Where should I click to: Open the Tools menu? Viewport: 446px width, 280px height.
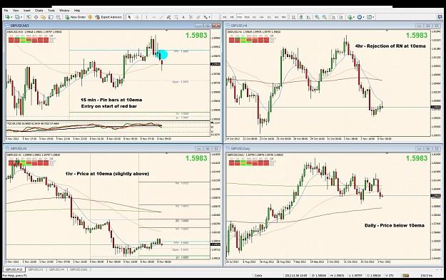click(x=51, y=11)
